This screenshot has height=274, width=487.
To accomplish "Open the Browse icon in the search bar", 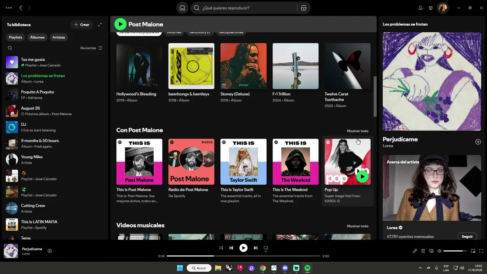I will [x=304, y=8].
